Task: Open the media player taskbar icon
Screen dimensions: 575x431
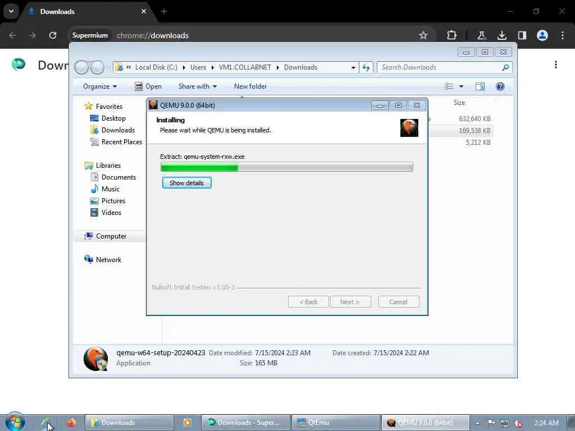Action: pyautogui.click(x=188, y=423)
